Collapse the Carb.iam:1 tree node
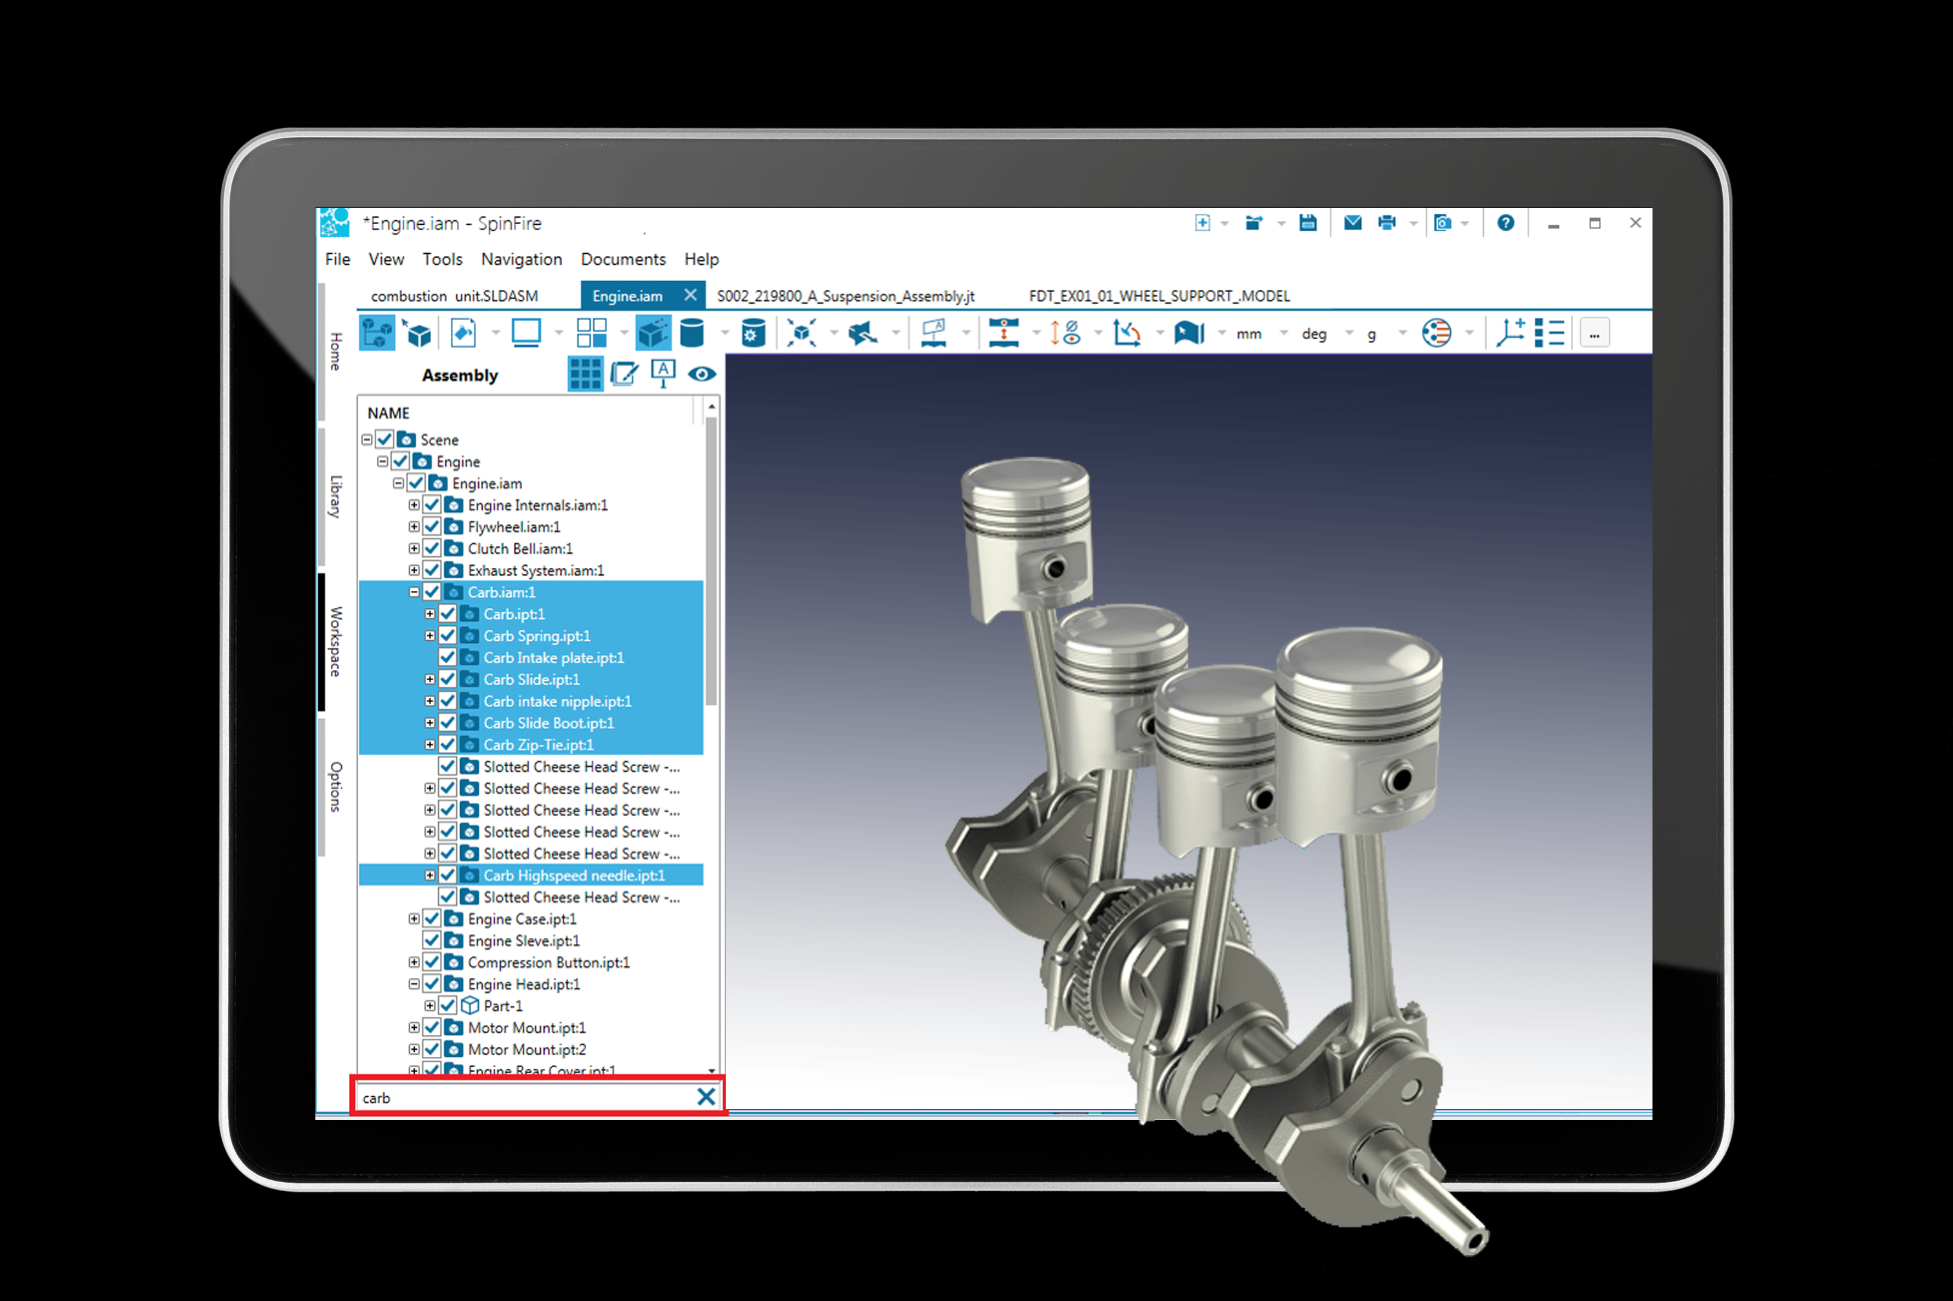Screen dimensions: 1953x1301 click(x=414, y=592)
